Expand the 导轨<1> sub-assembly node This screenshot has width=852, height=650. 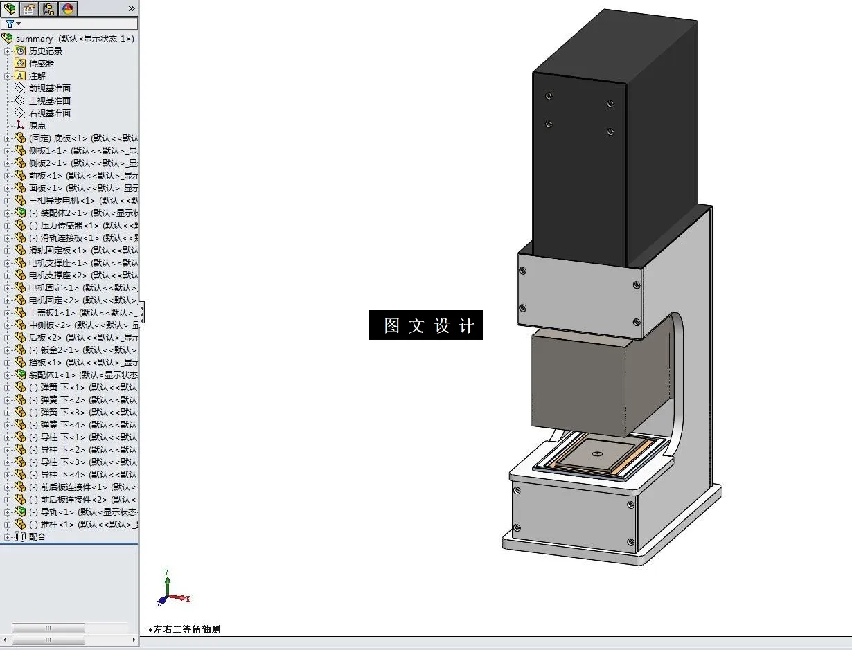[x=8, y=512]
